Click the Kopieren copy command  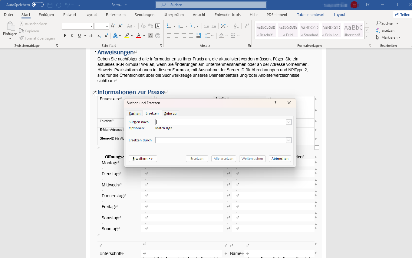[29, 31]
